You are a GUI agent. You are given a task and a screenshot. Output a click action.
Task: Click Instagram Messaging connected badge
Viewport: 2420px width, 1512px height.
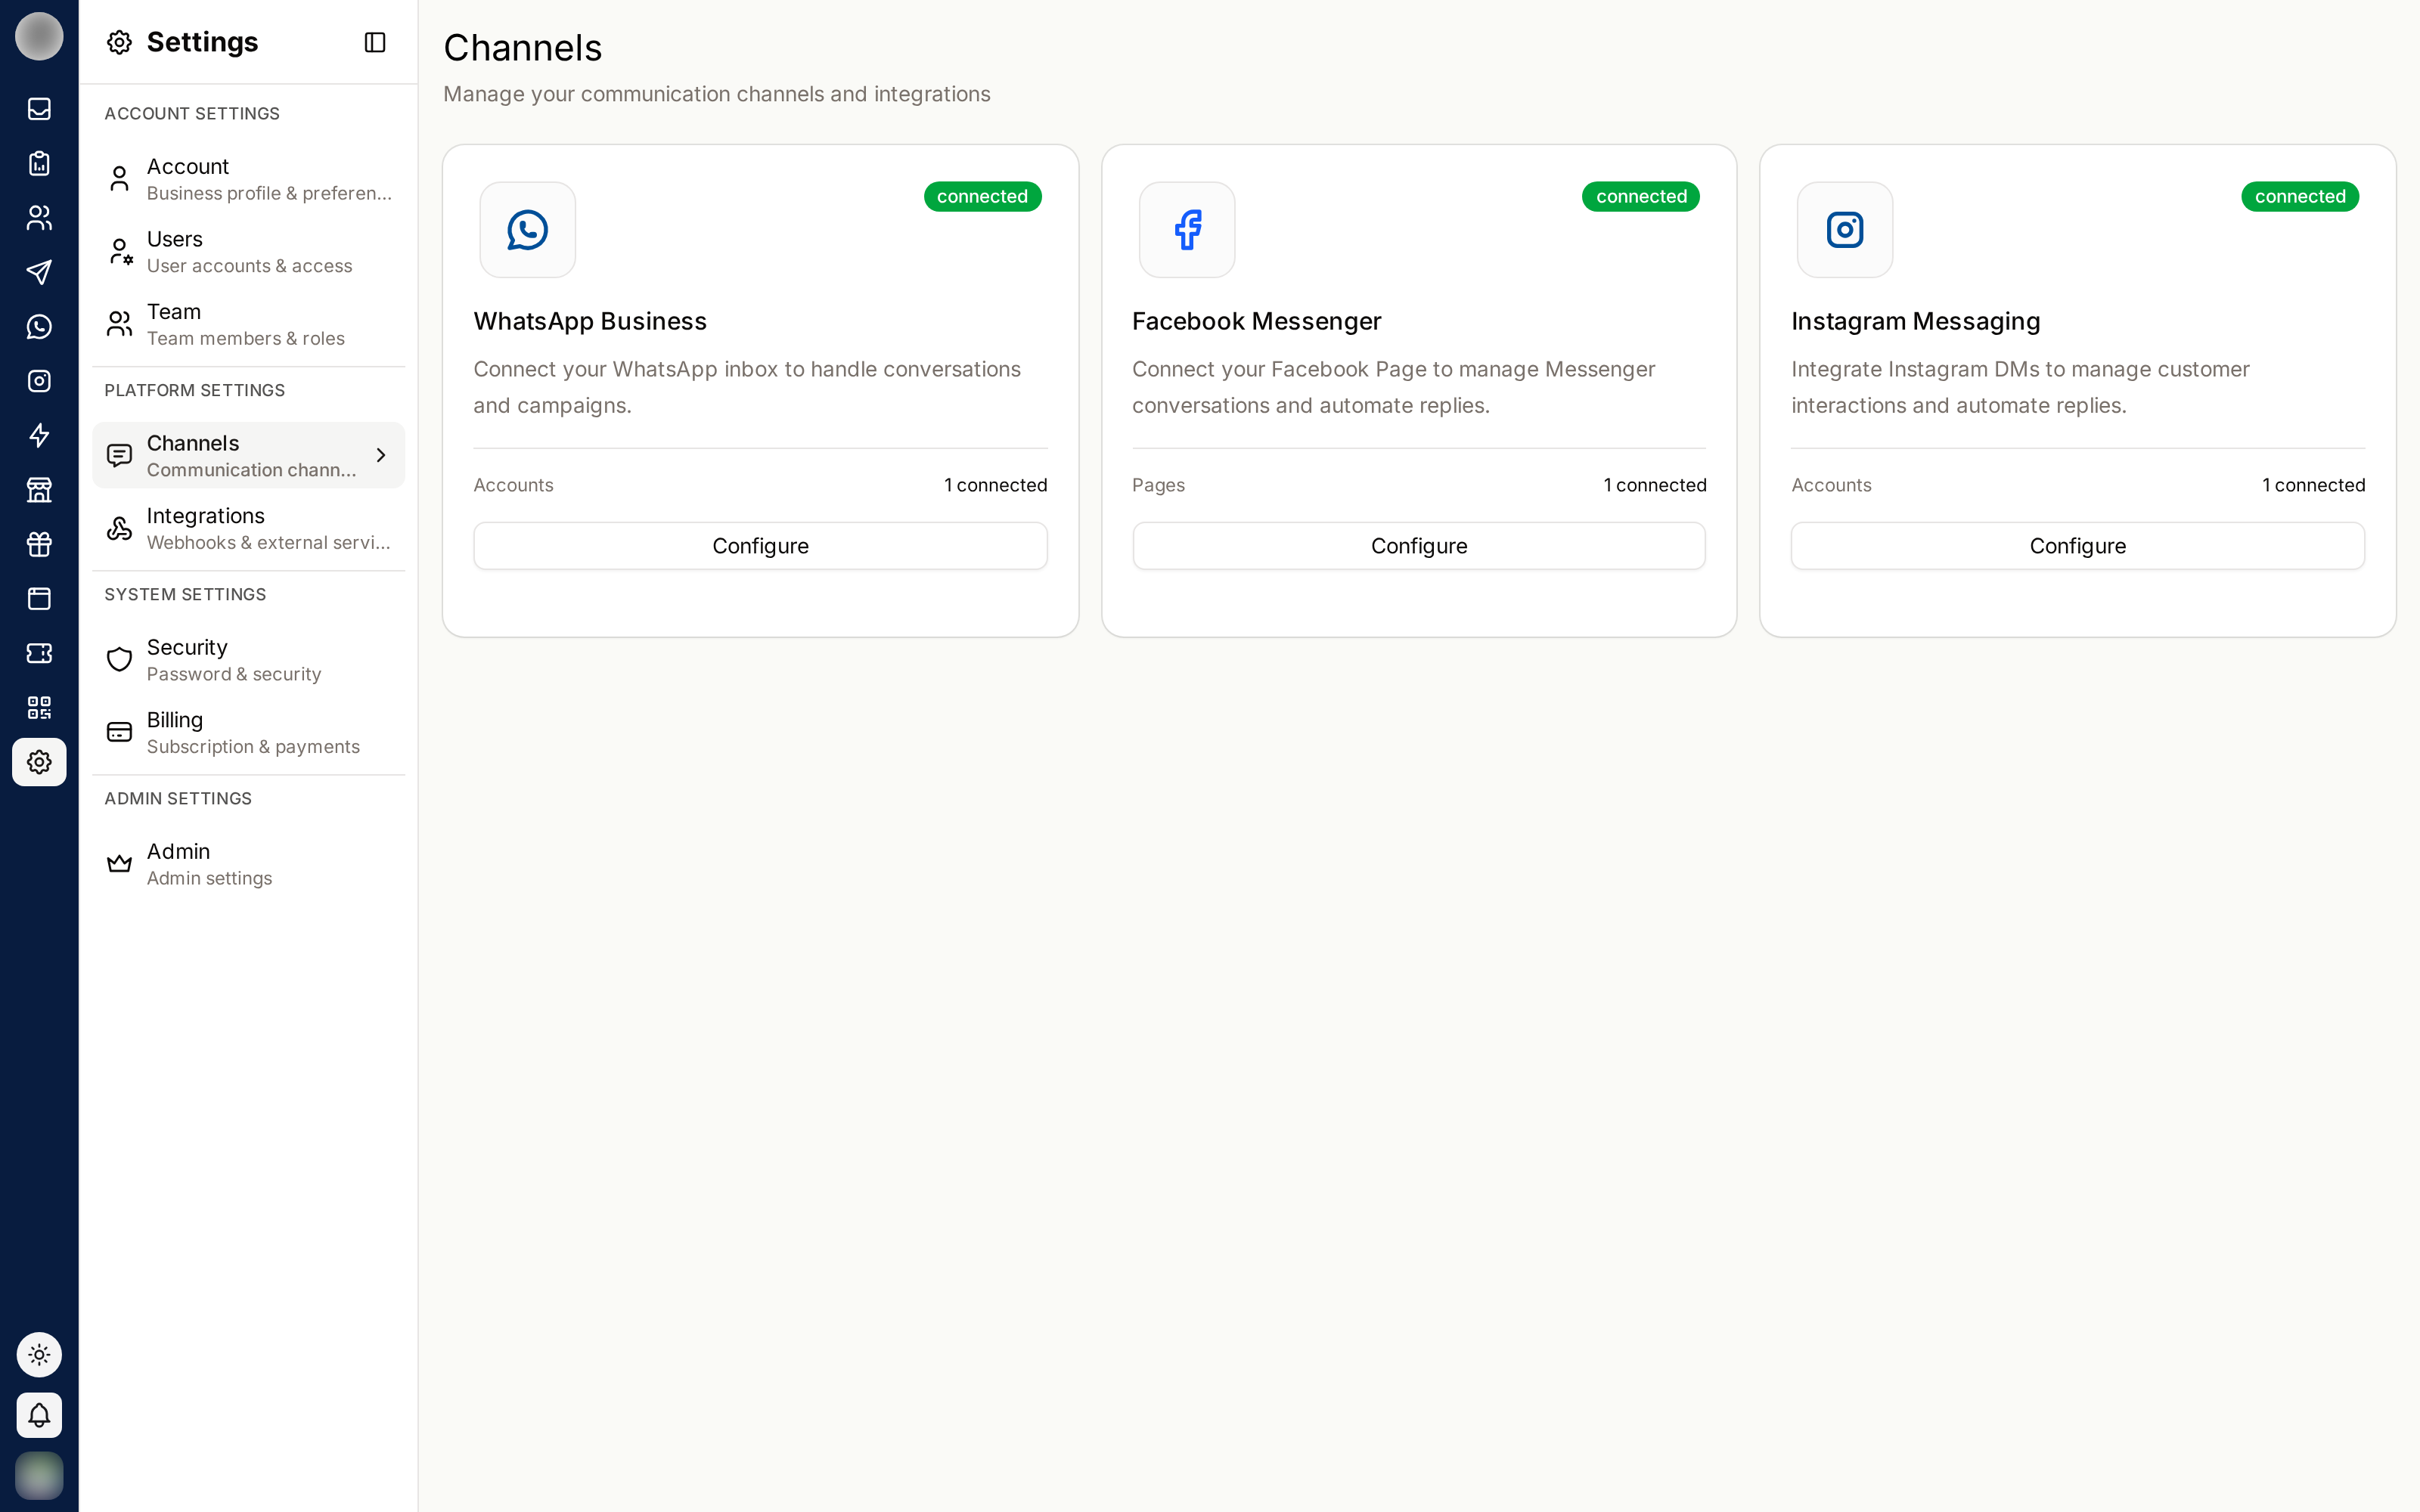[2300, 196]
